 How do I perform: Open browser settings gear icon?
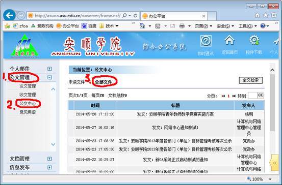[274, 15]
